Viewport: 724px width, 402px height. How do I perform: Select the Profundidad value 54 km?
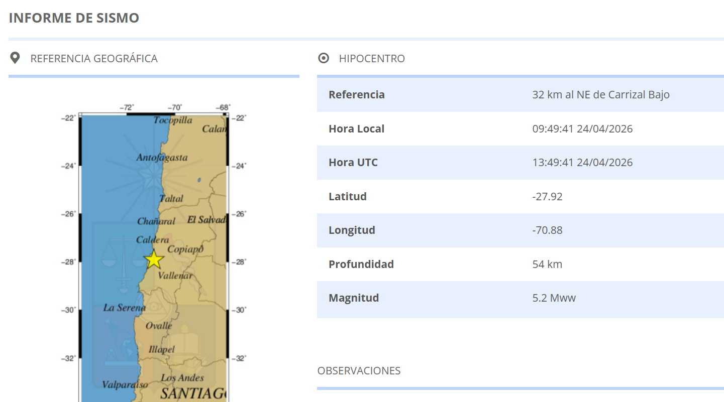tap(547, 264)
